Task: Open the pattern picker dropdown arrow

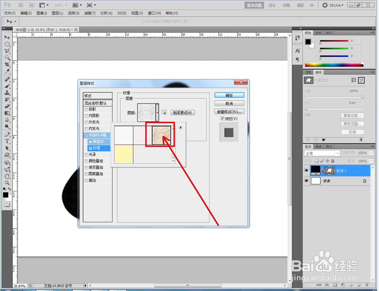Action: tap(157, 112)
